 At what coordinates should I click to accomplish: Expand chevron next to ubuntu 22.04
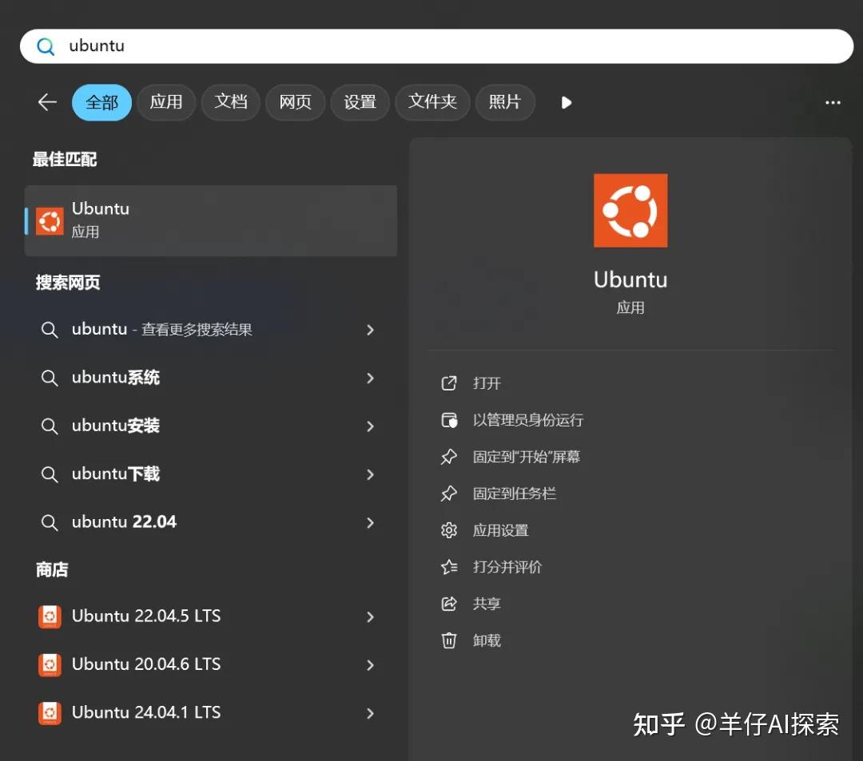pyautogui.click(x=370, y=523)
